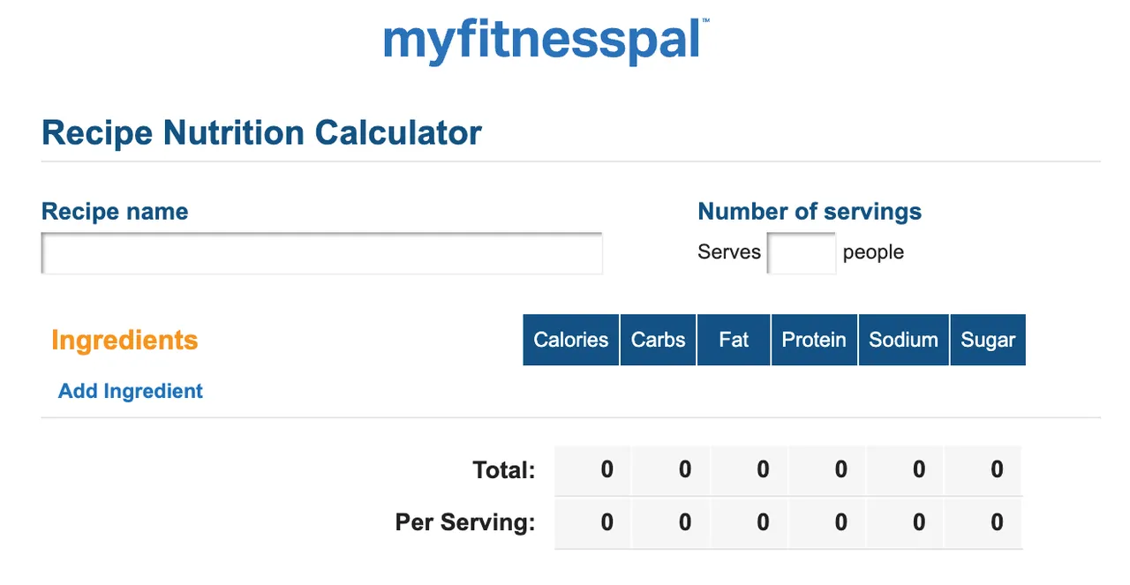Click the Number of servings label
The height and width of the screenshot is (585, 1130).
(x=809, y=212)
